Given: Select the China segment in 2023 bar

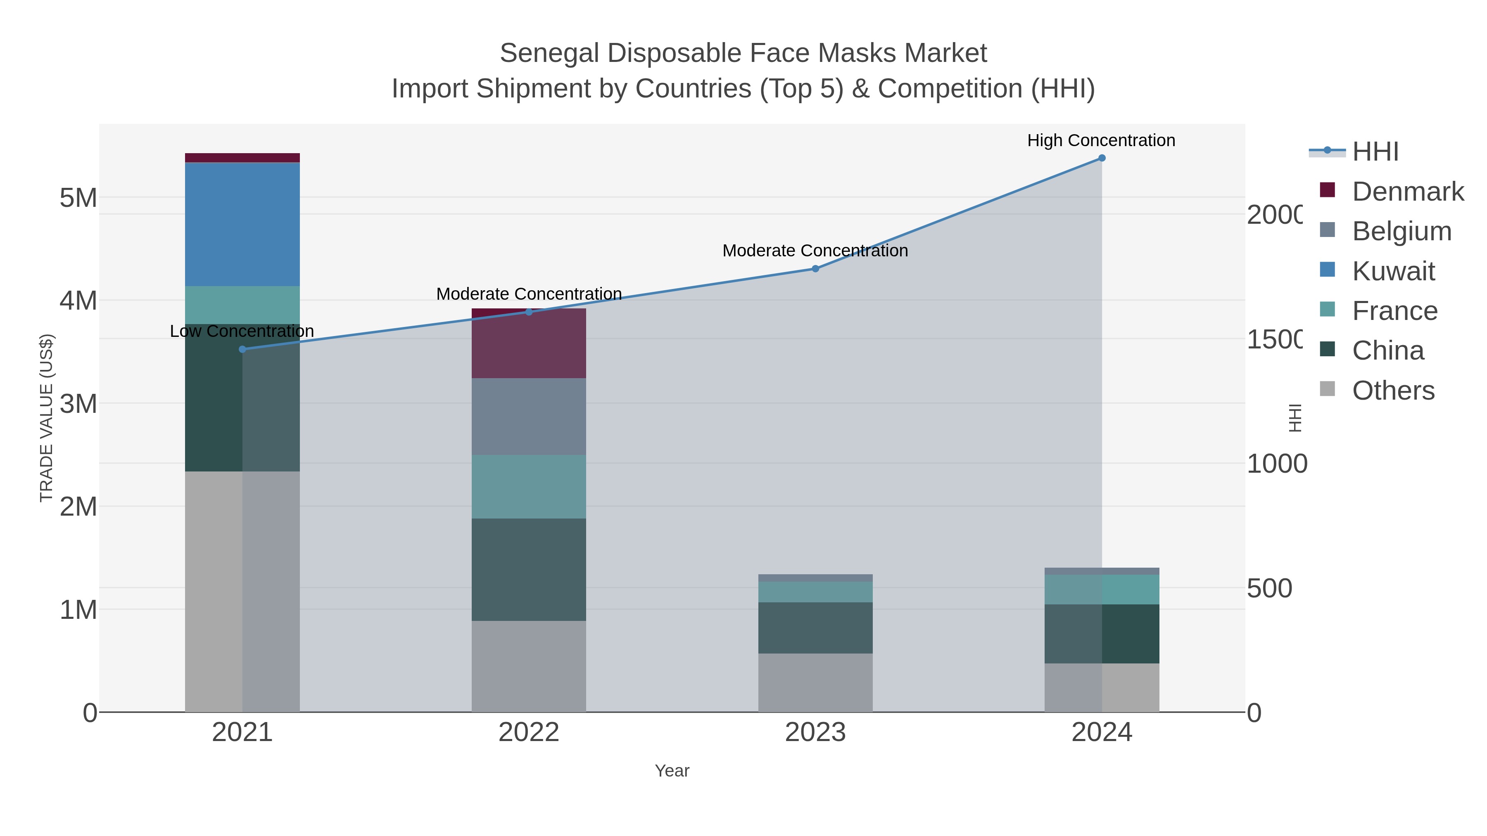Looking at the screenshot, I should [815, 628].
